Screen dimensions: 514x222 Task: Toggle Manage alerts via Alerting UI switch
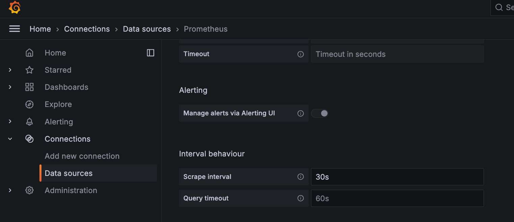tap(319, 113)
